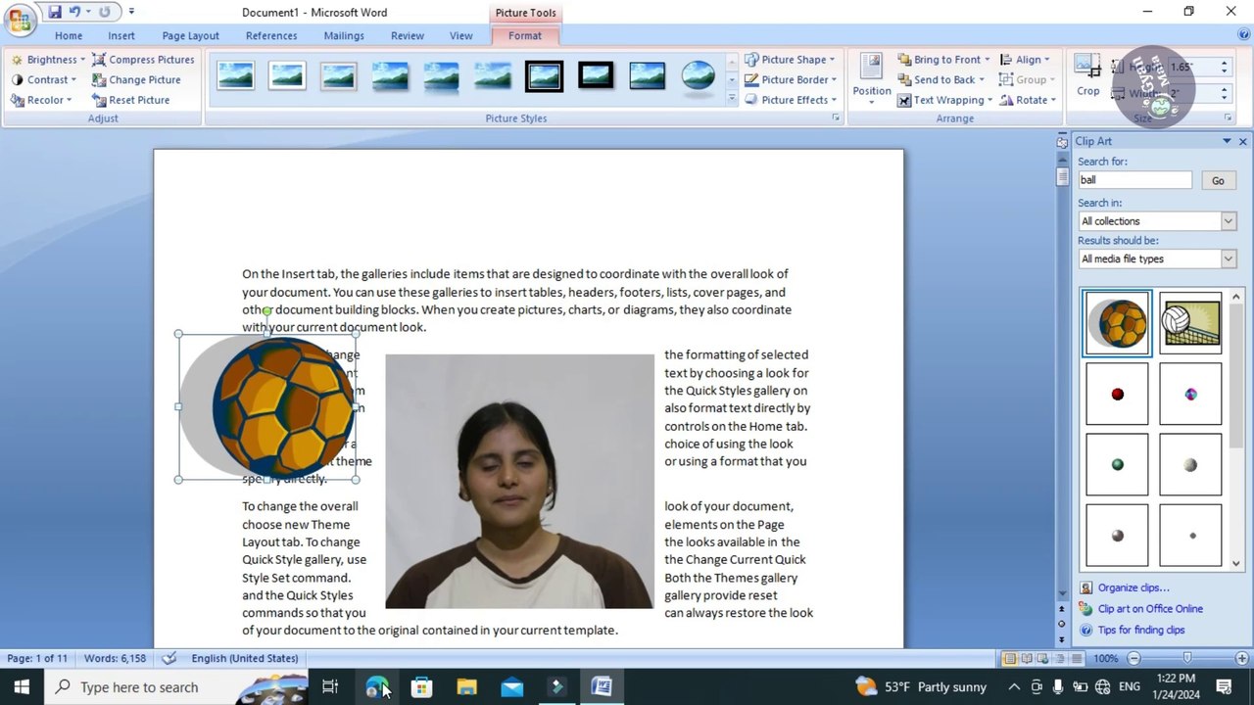Open the Brightness dropdown
Viewport: 1254px width, 705px height.
point(47,60)
